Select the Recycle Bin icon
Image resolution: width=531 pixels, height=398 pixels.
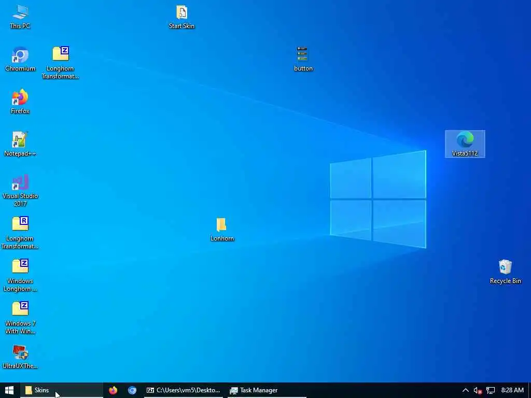coord(505,272)
